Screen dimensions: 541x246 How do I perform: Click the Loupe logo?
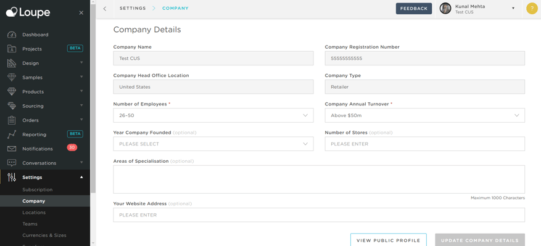point(28,12)
